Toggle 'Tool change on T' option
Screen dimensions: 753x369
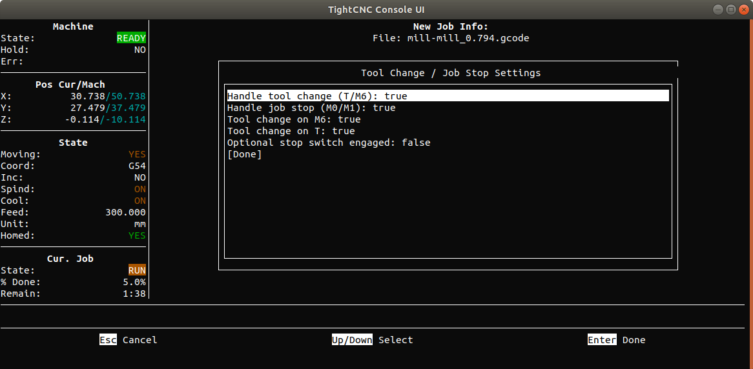pos(291,131)
